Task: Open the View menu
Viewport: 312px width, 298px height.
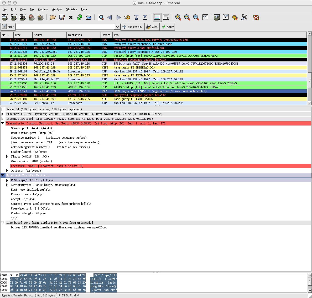Action: [x=23, y=9]
